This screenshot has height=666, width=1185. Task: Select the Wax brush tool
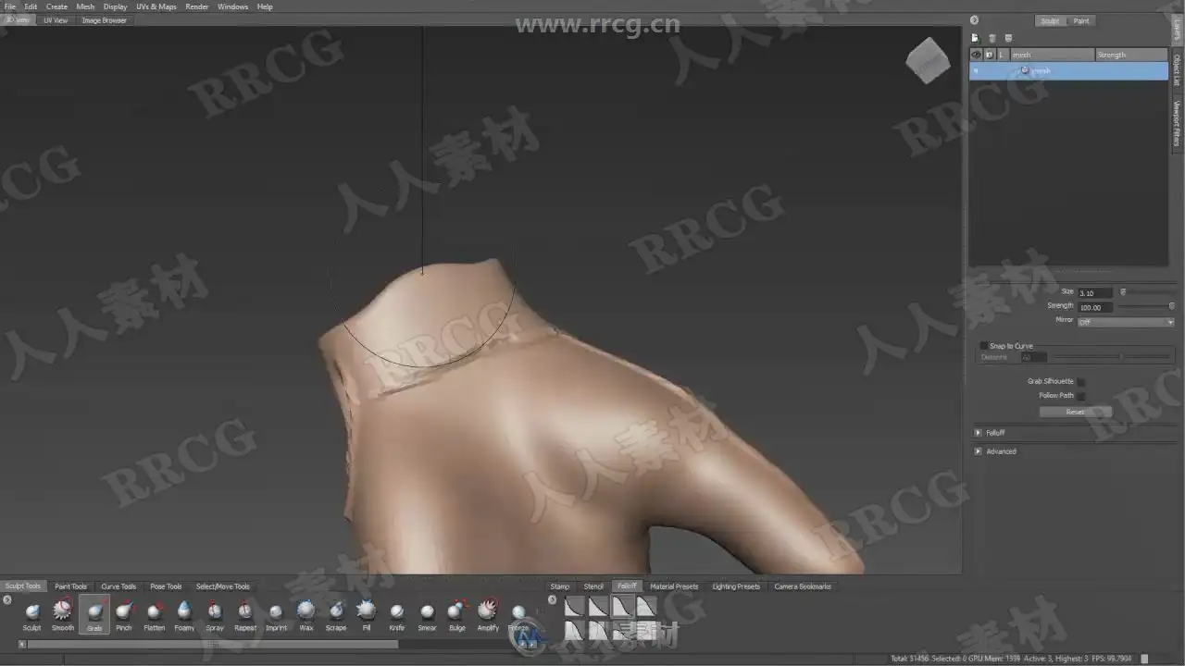(x=306, y=613)
